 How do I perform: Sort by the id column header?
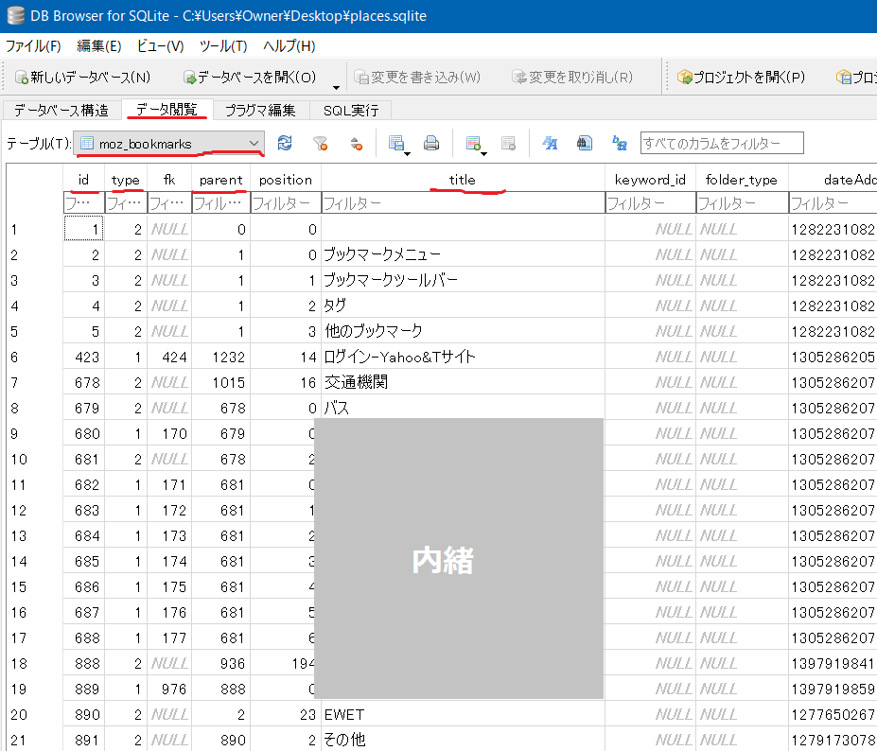pyautogui.click(x=83, y=180)
